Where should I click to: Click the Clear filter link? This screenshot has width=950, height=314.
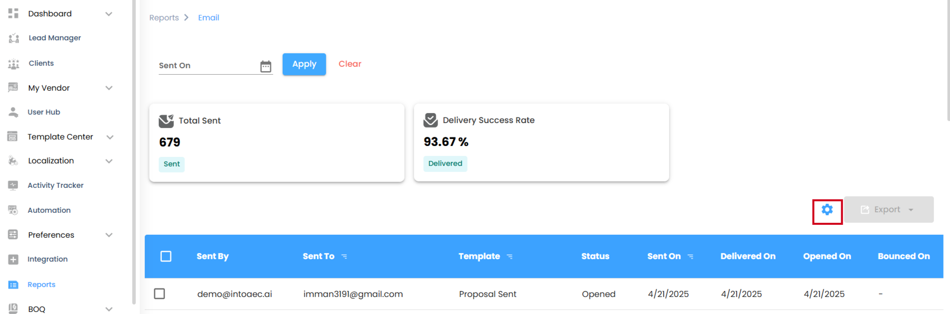(x=350, y=64)
